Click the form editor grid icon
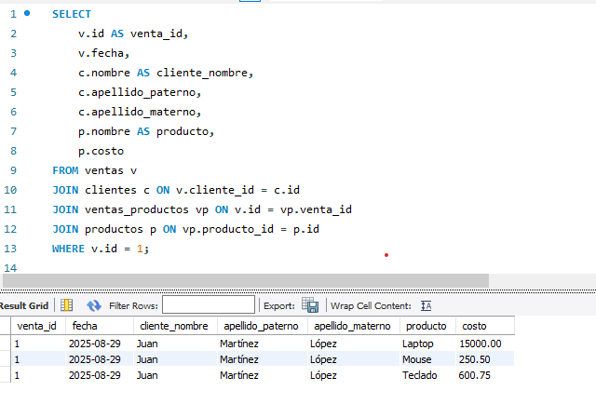This screenshot has height=418, width=596. tap(66, 305)
